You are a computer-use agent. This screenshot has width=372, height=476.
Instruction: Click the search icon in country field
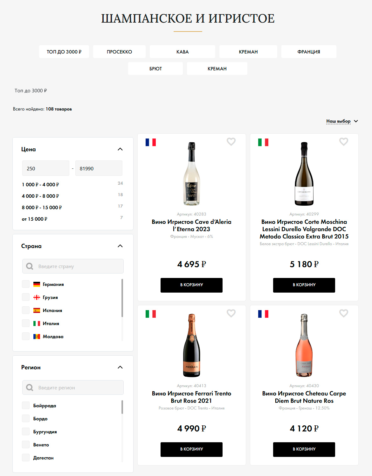(30, 266)
